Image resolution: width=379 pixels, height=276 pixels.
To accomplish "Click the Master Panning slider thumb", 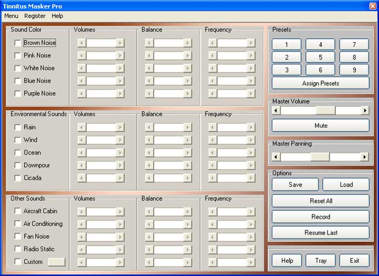I will click(320, 157).
